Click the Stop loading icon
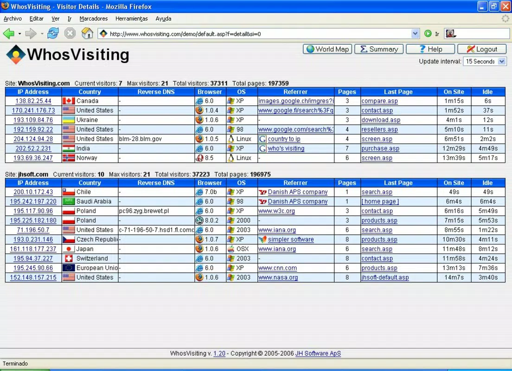This screenshot has height=371, width=512. [x=70, y=33]
